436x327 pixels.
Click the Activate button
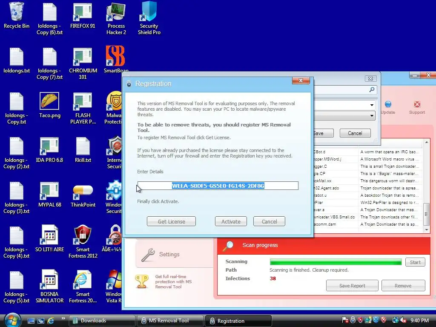point(231,221)
